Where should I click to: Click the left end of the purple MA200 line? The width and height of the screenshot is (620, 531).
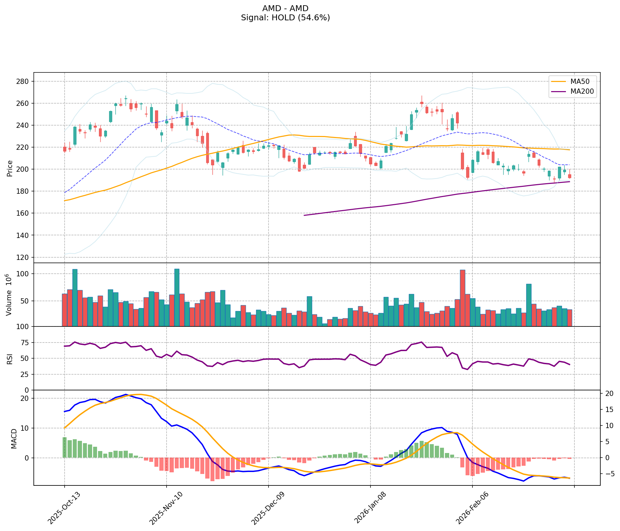click(x=305, y=215)
